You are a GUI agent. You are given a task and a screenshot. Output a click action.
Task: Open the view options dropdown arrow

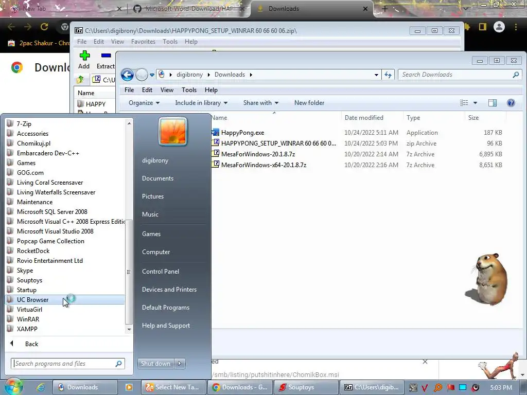pos(475,103)
